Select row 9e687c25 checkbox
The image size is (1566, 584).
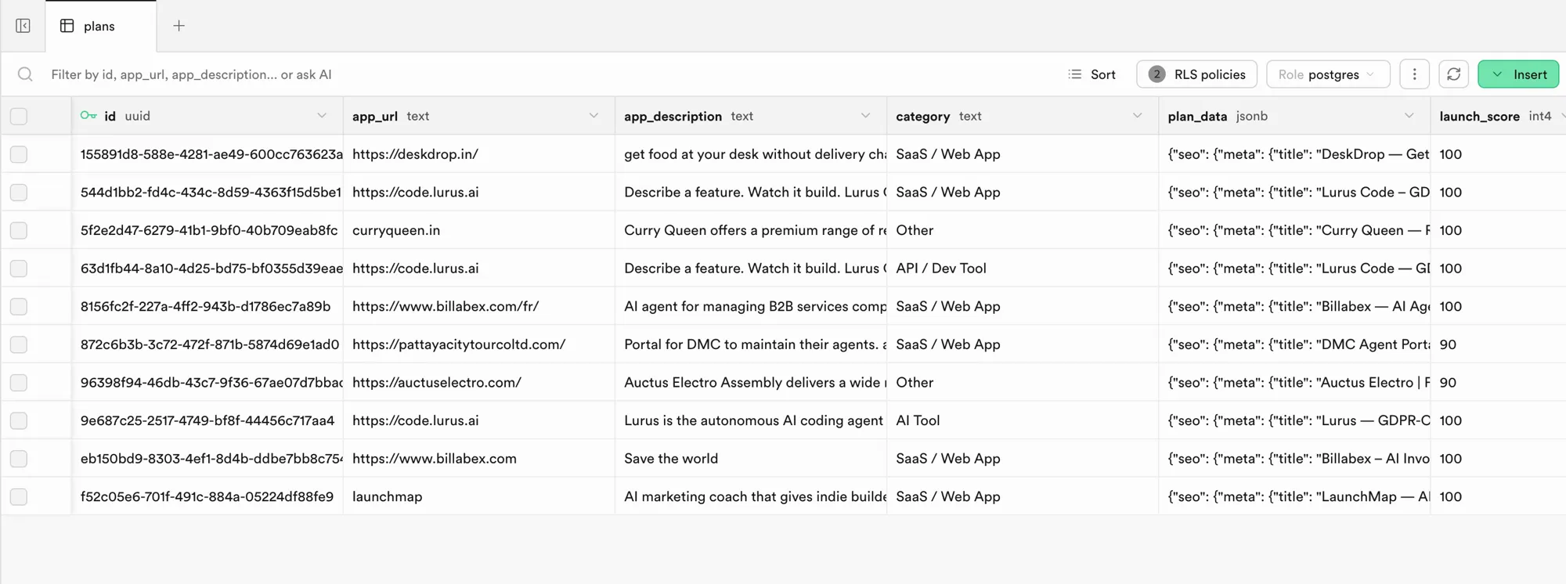pyautogui.click(x=19, y=420)
